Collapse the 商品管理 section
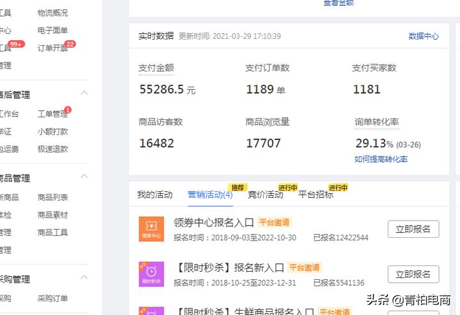 (84, 176)
